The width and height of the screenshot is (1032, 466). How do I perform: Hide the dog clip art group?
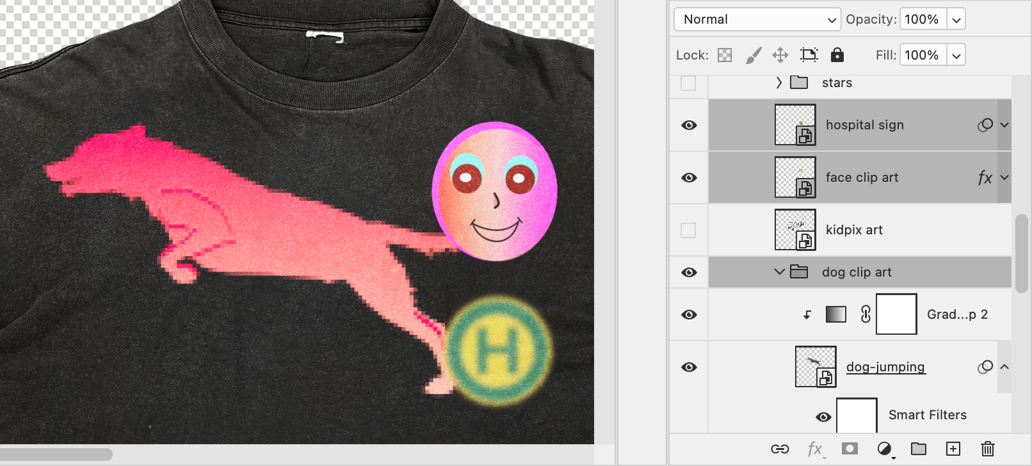coord(689,272)
